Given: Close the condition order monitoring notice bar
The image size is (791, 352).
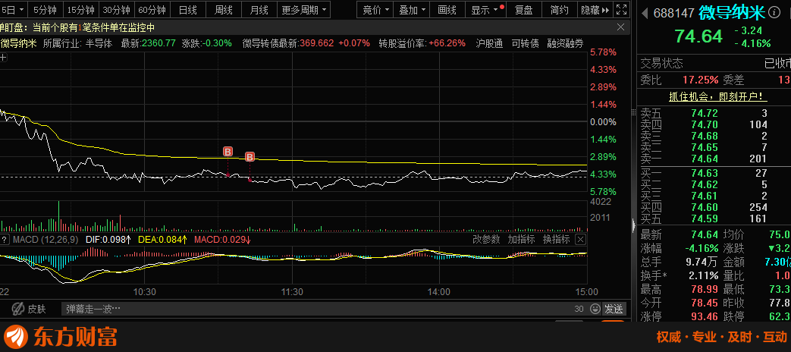Looking at the screenshot, I should [x=621, y=27].
